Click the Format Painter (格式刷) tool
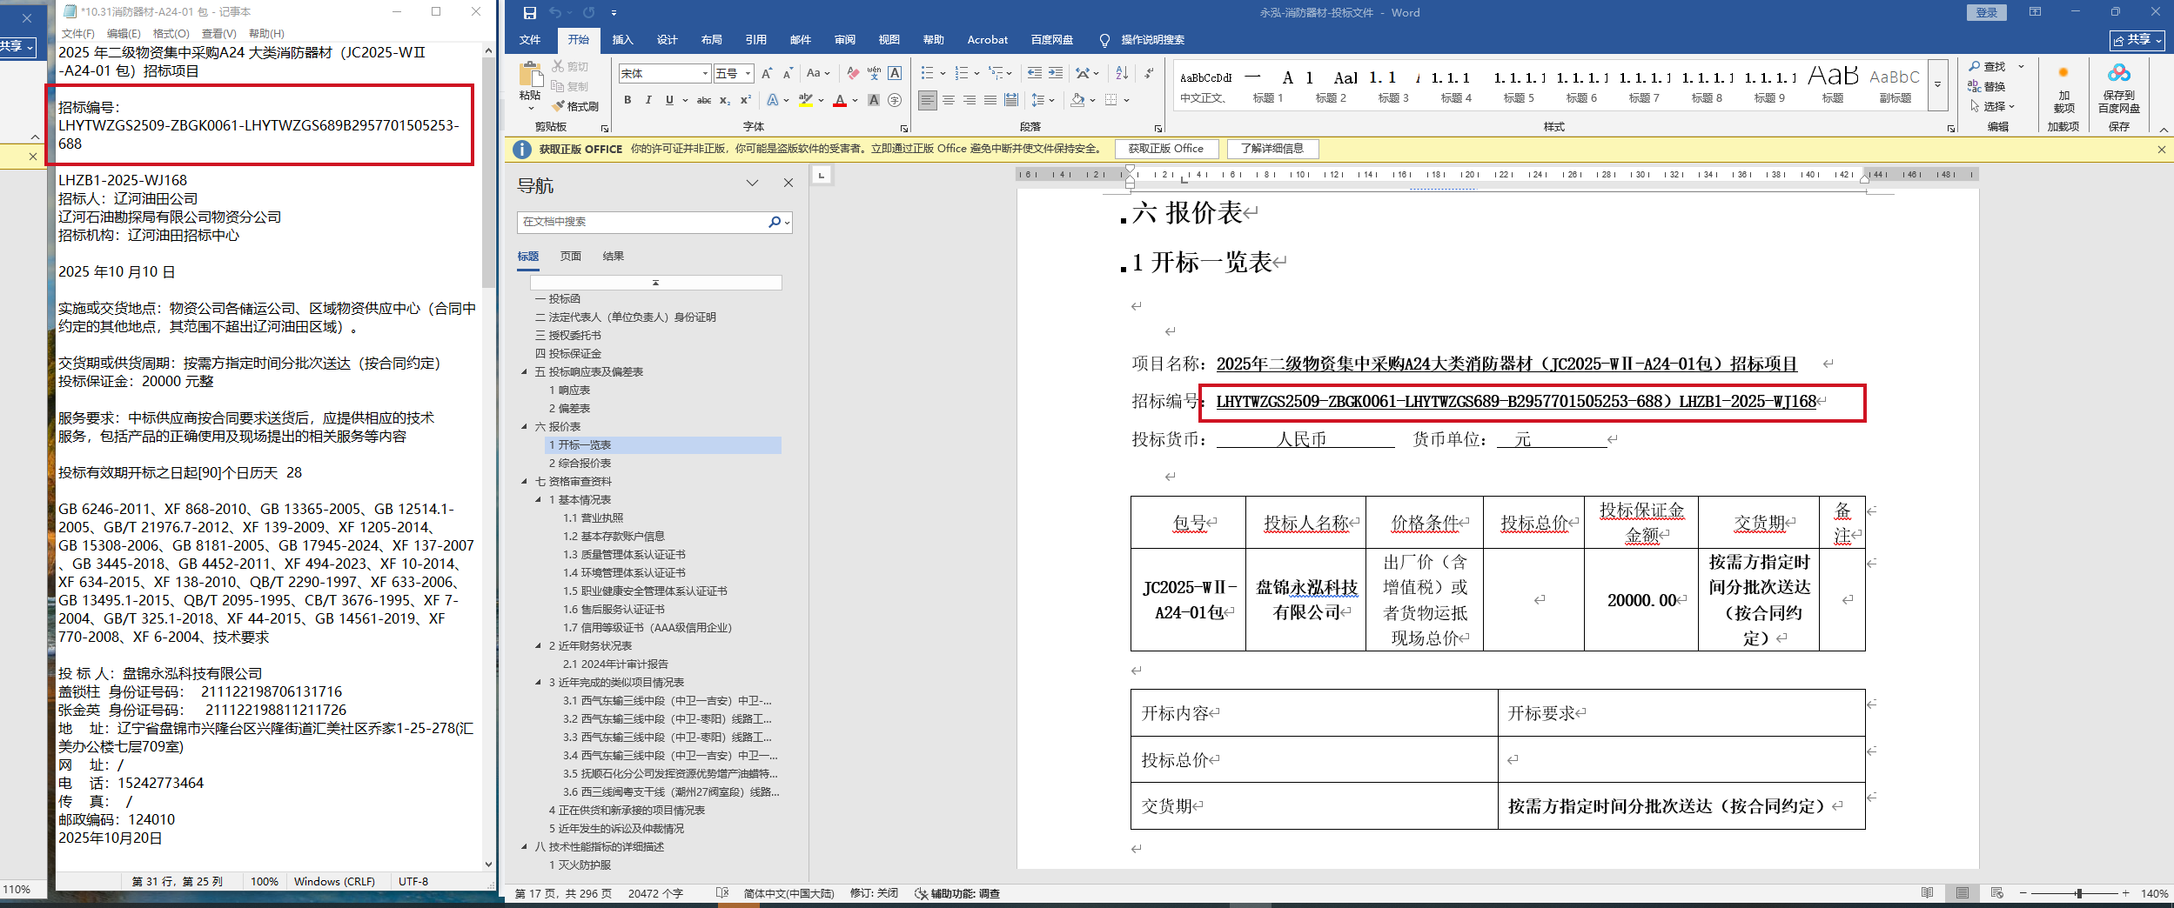 pyautogui.click(x=575, y=106)
